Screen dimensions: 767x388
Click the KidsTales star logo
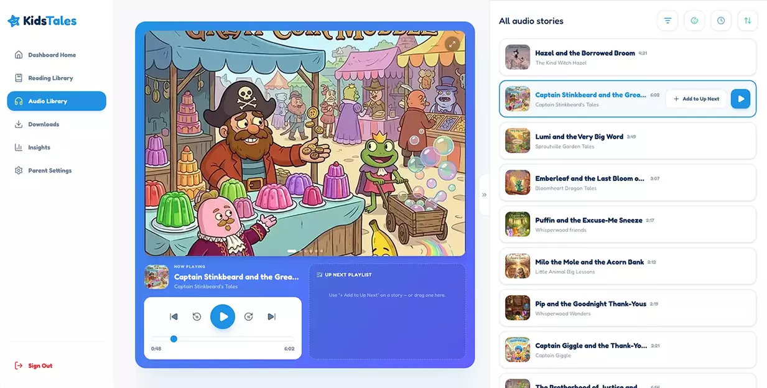[x=14, y=21]
